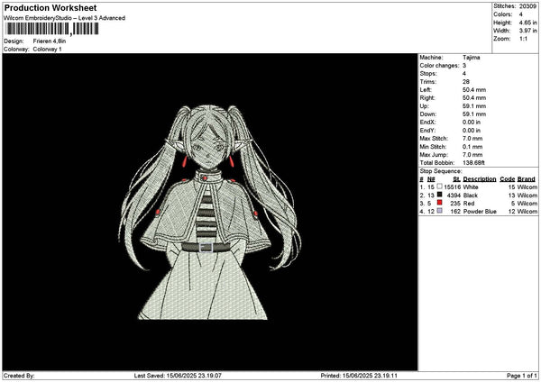Click 'Wilcom EmbroideryStudio – Level 3 Advanced' text
Screen dimensions: 541x382
tap(65, 18)
